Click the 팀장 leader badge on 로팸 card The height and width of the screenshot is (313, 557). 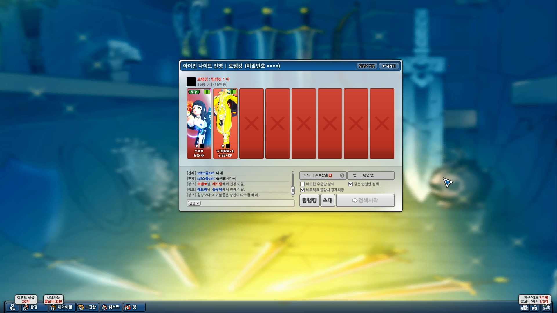[194, 92]
